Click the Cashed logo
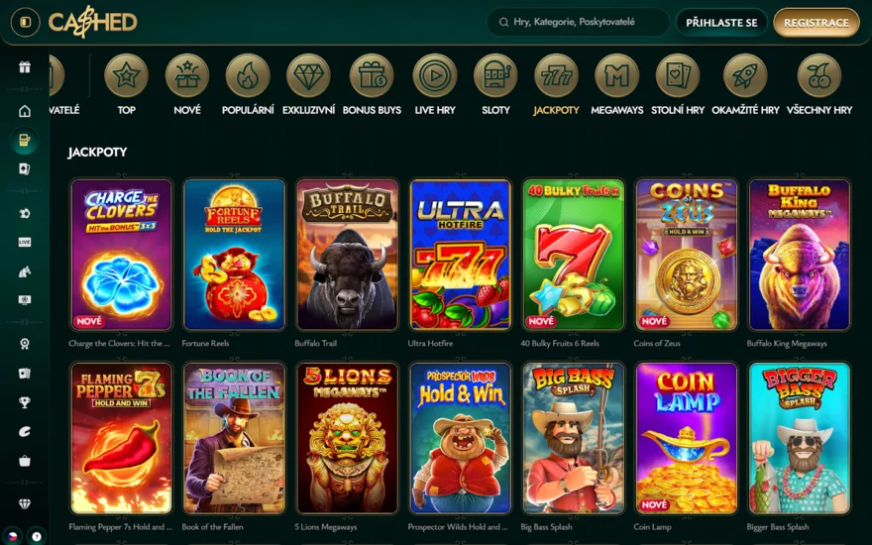This screenshot has width=872, height=545. pos(92,22)
